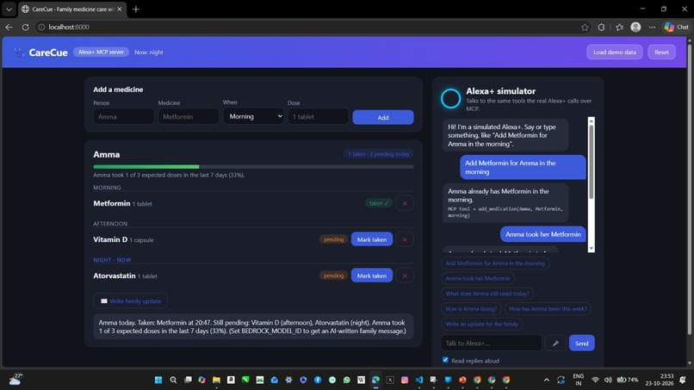Click the Alexa+ MCP server badge
The width and height of the screenshot is (694, 390).
pos(101,53)
